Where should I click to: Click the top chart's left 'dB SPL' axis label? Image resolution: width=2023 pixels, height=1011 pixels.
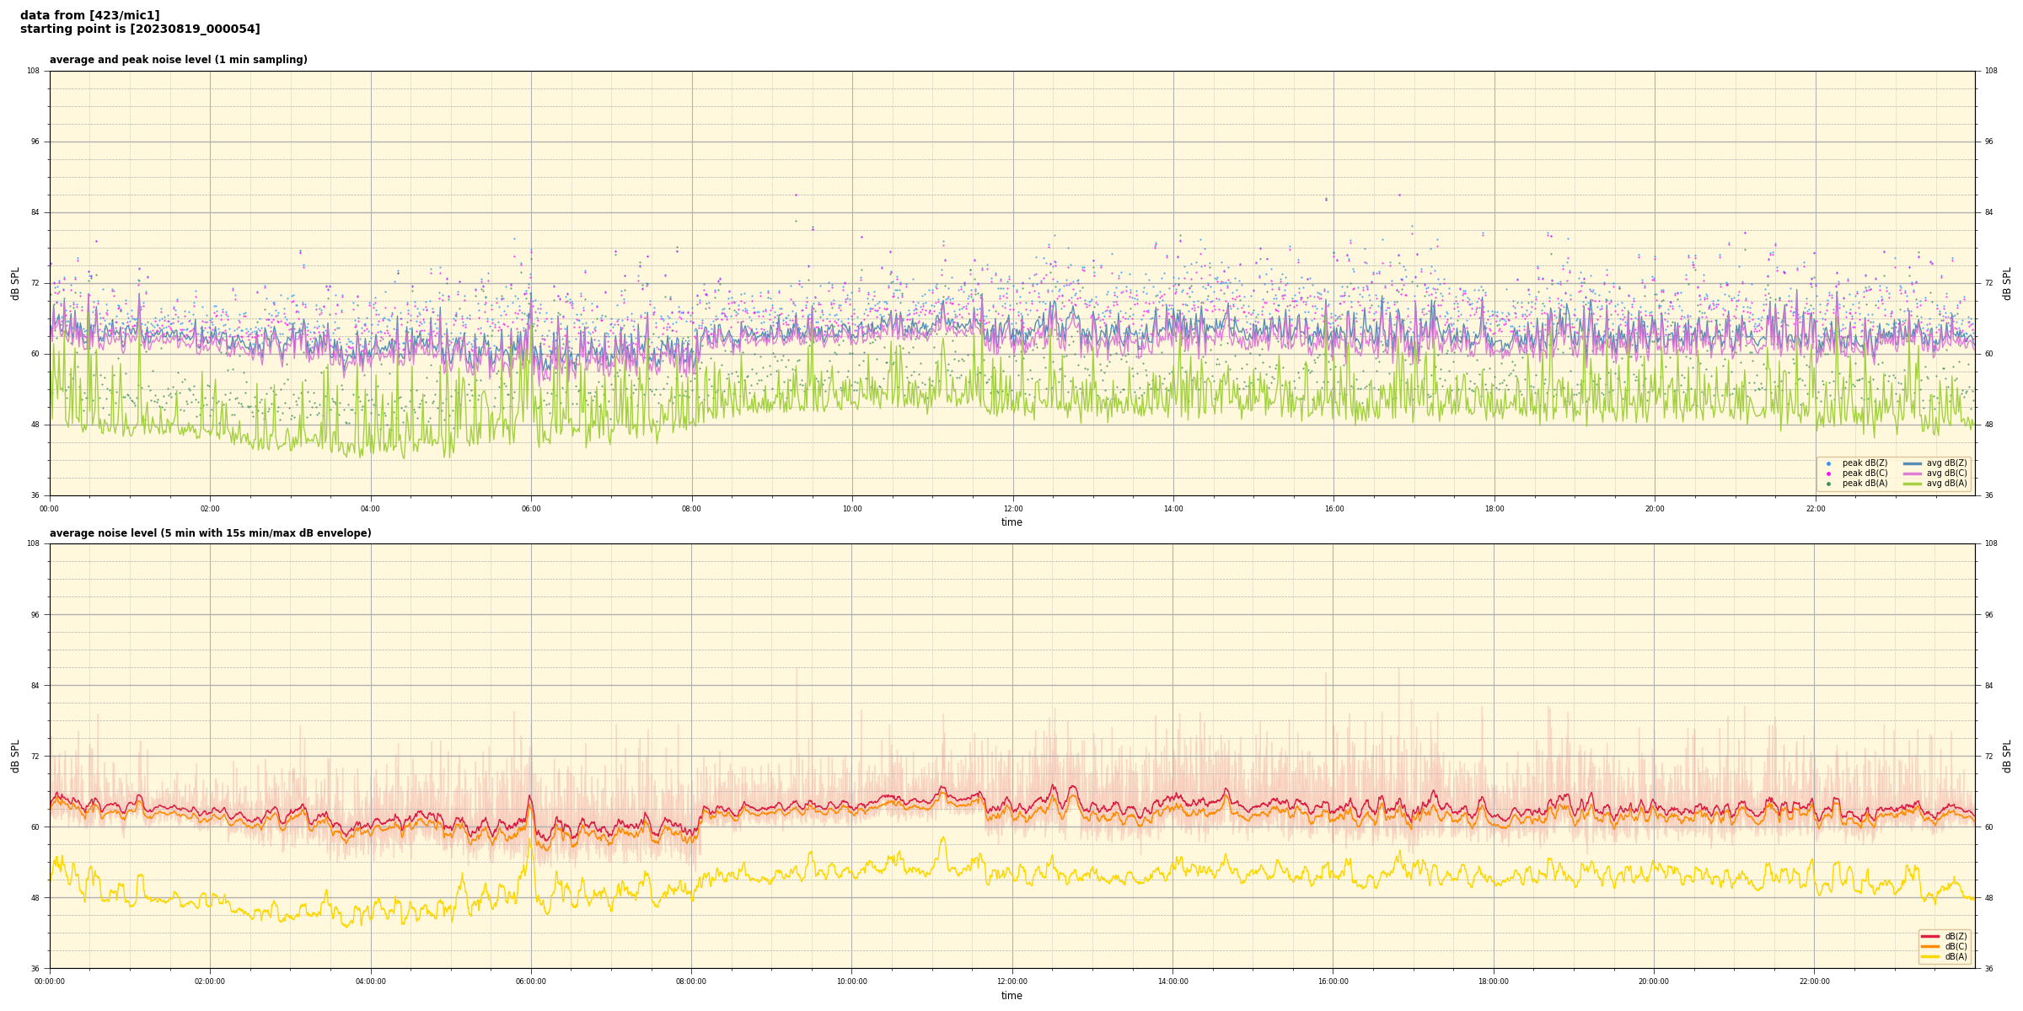tap(15, 283)
